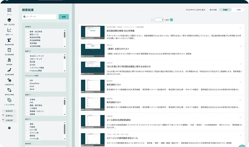249x147 pixels.
Task: Check 教育・自己学習 in 検索範囲 filter
Action: click(28, 31)
